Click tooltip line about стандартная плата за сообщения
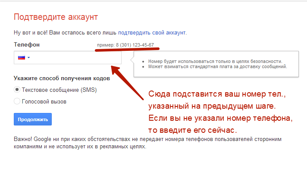This screenshot has width=307, height=169. click(217, 66)
